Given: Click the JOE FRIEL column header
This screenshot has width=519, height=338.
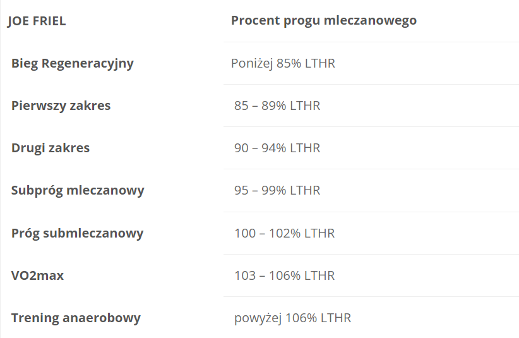Looking at the screenshot, I should click(37, 21).
